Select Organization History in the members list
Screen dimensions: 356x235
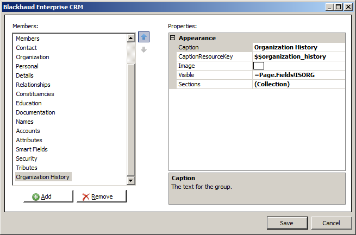point(43,177)
